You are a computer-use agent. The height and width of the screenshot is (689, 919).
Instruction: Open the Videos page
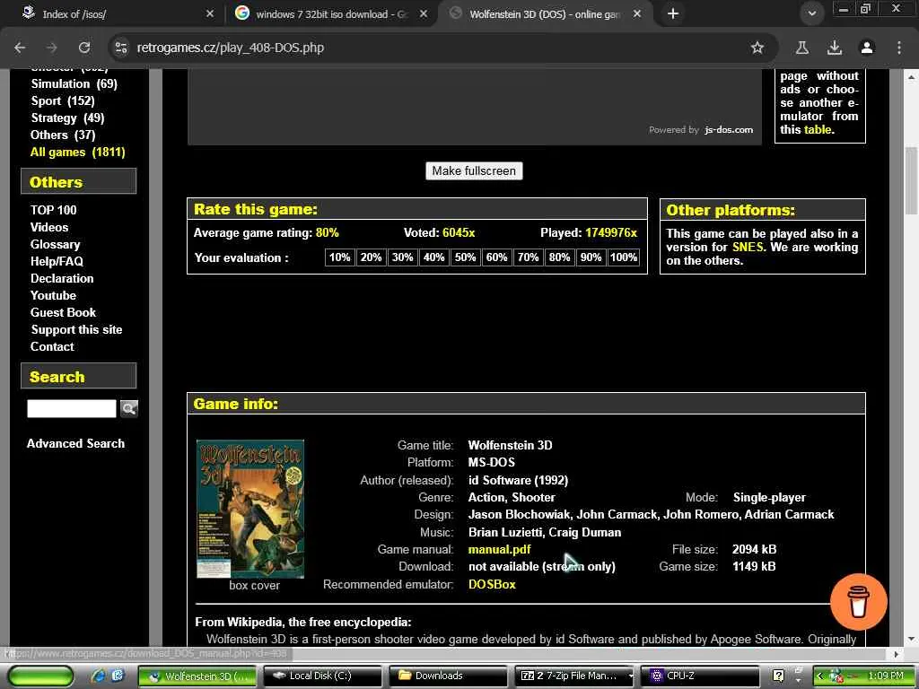[49, 227]
